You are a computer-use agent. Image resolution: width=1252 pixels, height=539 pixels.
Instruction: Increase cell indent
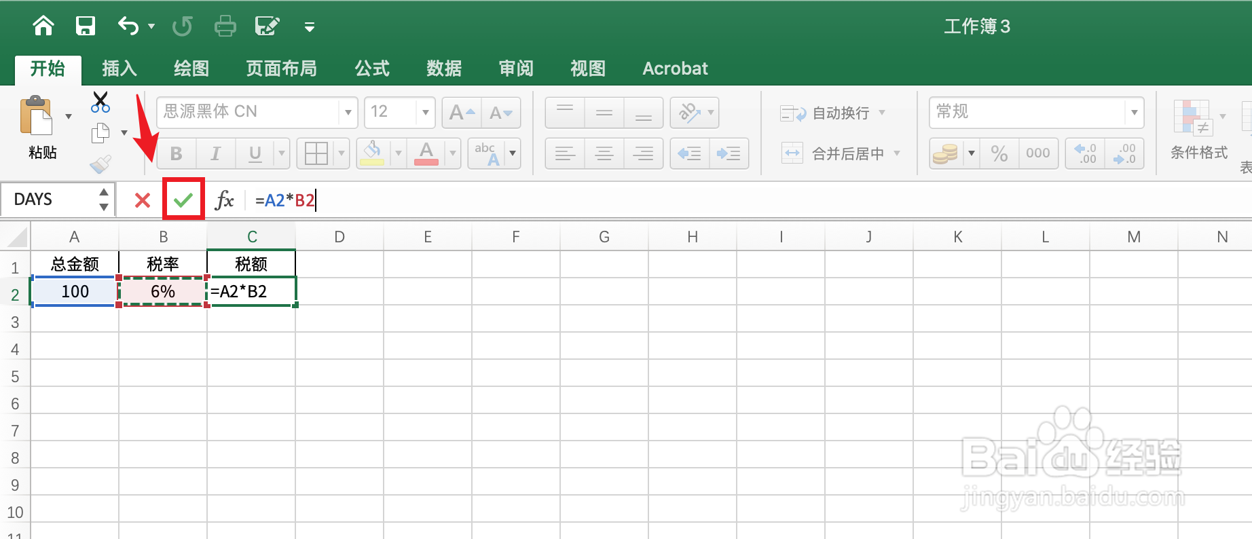[729, 153]
